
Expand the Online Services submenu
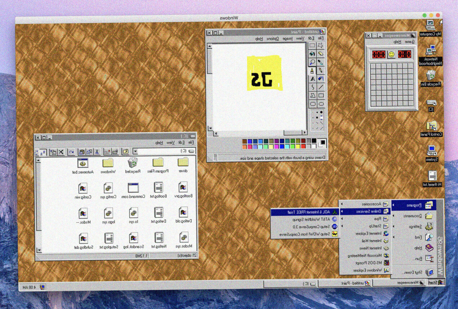click(365, 212)
